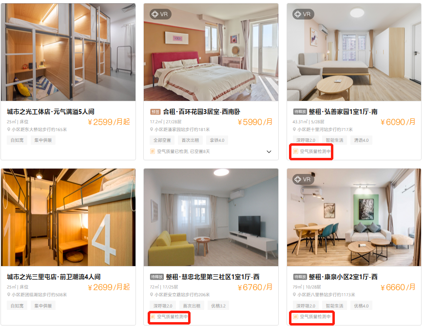Click the bunk bed photo of 工体店
The image size is (424, 326).
pyautogui.click(x=68, y=52)
